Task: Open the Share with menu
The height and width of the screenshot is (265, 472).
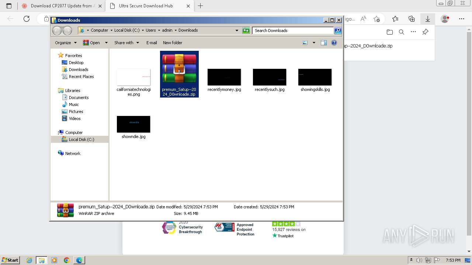Action: coord(126,43)
